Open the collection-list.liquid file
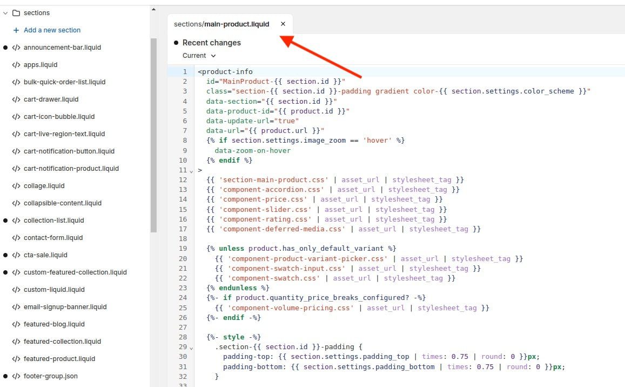This screenshot has height=387, width=625. coord(53,221)
